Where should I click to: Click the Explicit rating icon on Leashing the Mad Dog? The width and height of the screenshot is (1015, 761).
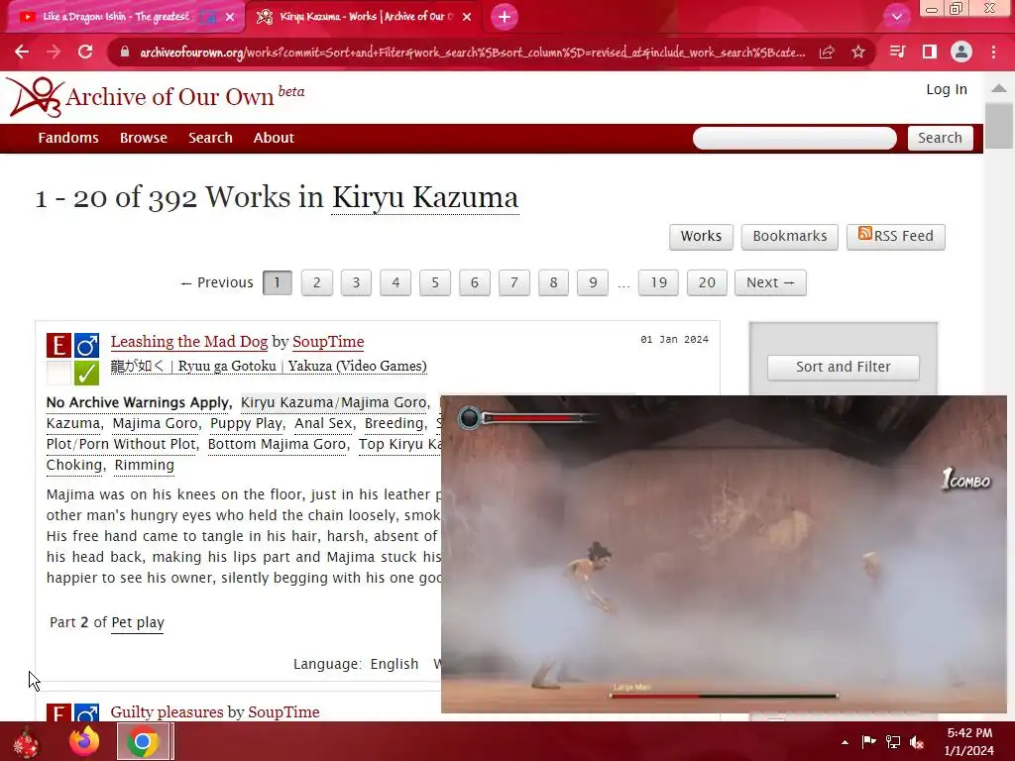(58, 346)
